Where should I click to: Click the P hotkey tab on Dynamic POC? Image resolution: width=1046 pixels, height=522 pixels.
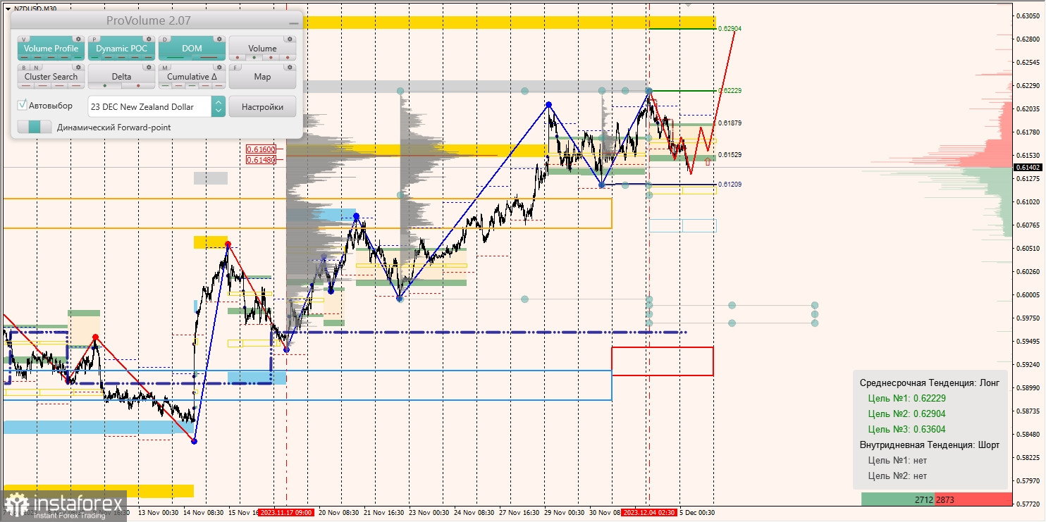(x=94, y=39)
